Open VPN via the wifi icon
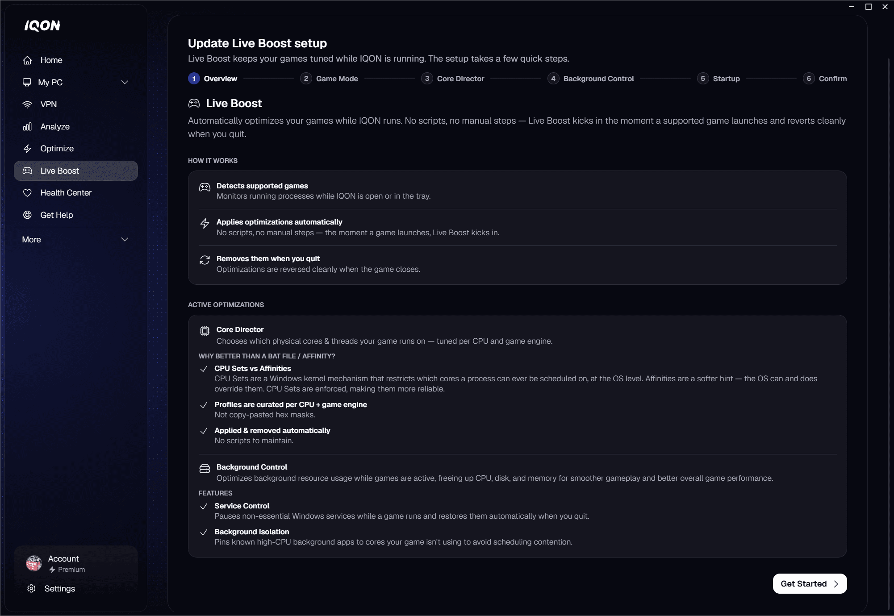 coord(27,104)
